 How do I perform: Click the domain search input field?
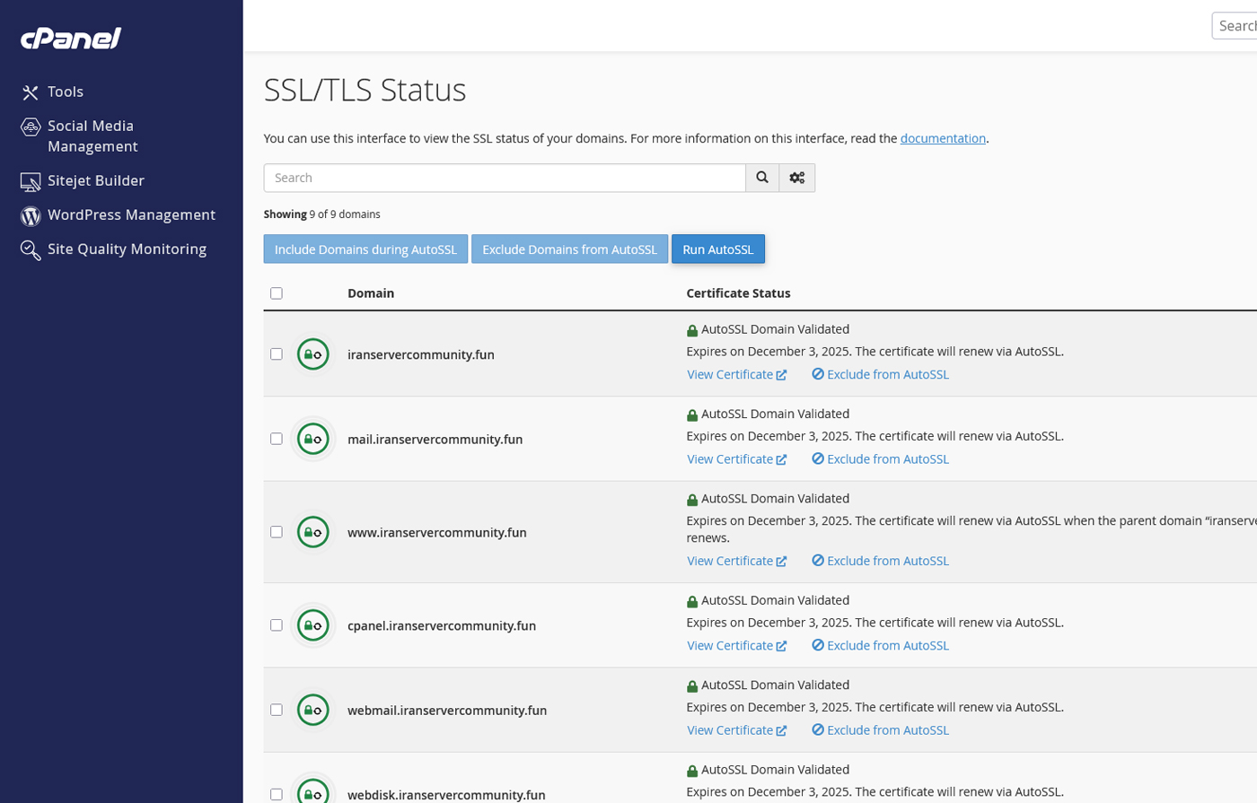[x=504, y=178]
